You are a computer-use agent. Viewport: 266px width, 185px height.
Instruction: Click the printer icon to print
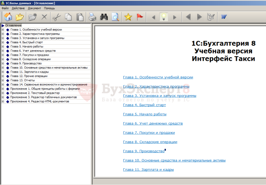[92, 17]
